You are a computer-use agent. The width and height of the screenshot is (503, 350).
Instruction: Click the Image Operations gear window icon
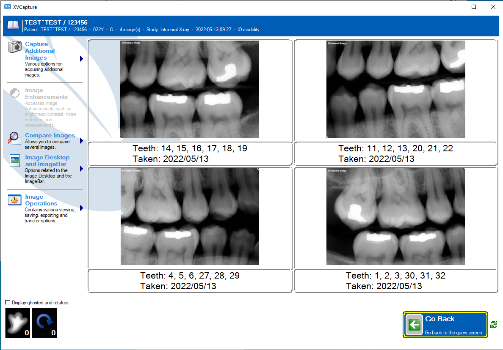point(15,200)
